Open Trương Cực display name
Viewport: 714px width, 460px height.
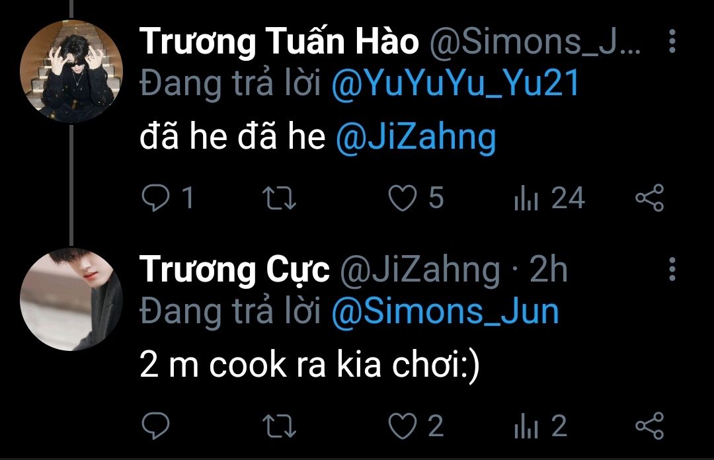234,270
